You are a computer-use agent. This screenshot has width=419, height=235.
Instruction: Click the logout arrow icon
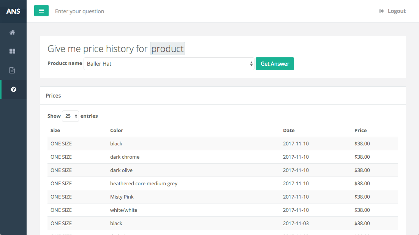click(381, 11)
